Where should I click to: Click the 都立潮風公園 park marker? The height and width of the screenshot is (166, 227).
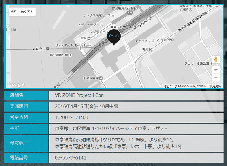click(71, 55)
